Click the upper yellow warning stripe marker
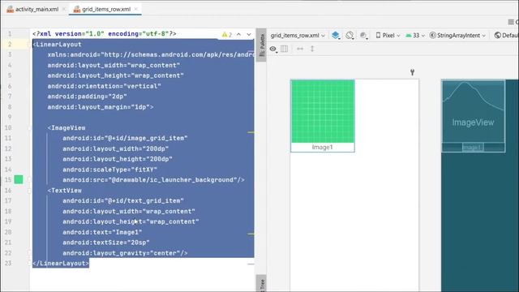The image size is (519, 292). point(251,132)
